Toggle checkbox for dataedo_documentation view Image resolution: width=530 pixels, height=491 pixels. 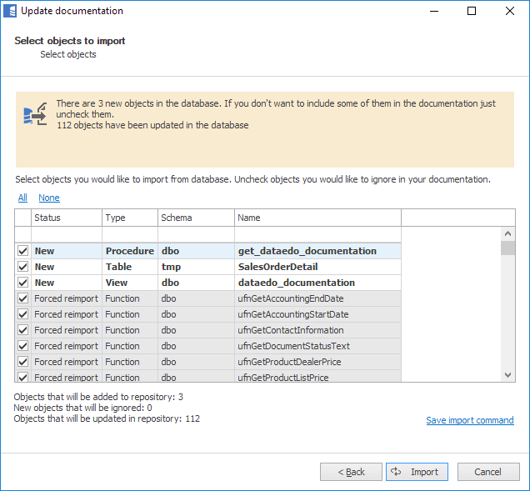coord(23,283)
